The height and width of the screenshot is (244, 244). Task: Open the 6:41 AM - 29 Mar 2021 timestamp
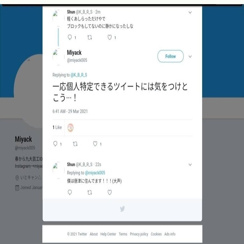[70, 111]
